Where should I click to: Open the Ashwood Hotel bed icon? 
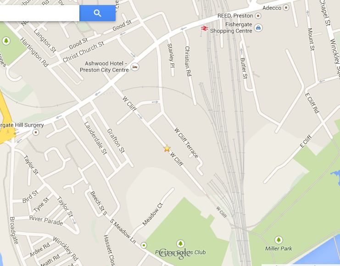click(x=135, y=67)
